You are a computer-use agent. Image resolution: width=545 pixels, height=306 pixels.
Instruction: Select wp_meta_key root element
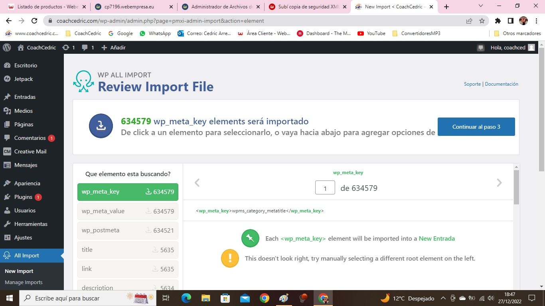(128, 192)
